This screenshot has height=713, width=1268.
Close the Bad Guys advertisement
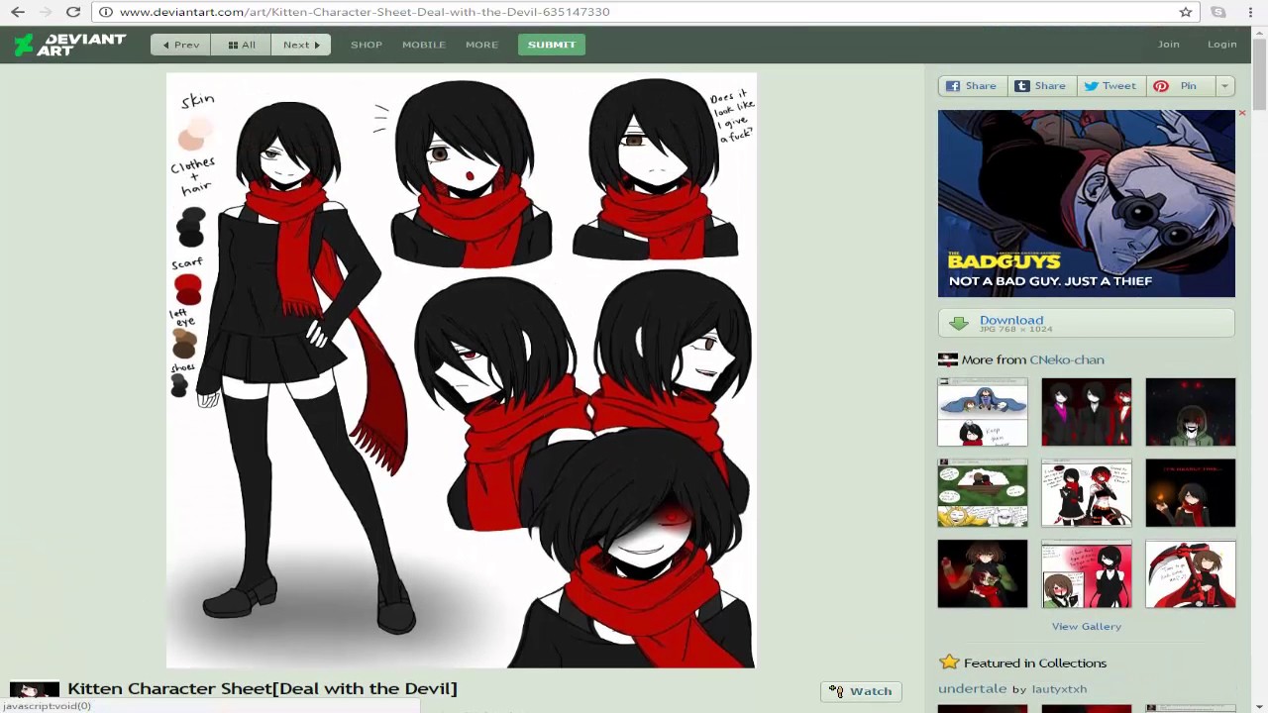pos(1242,114)
